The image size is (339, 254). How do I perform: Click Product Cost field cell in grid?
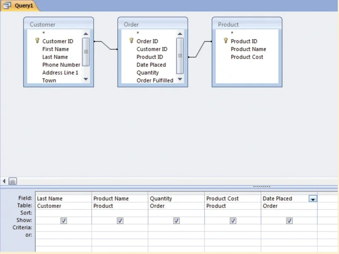click(233, 199)
